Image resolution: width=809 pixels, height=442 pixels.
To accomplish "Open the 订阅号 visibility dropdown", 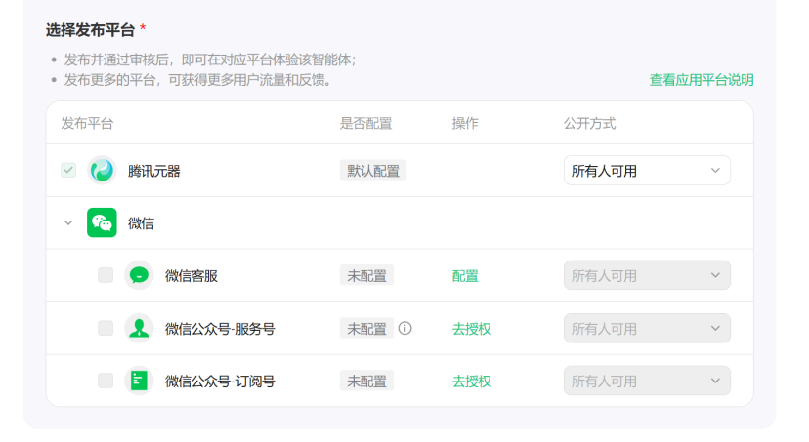I will pyautogui.click(x=647, y=382).
